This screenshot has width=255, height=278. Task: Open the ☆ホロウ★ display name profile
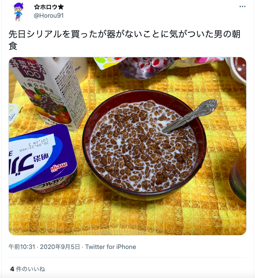49,7
